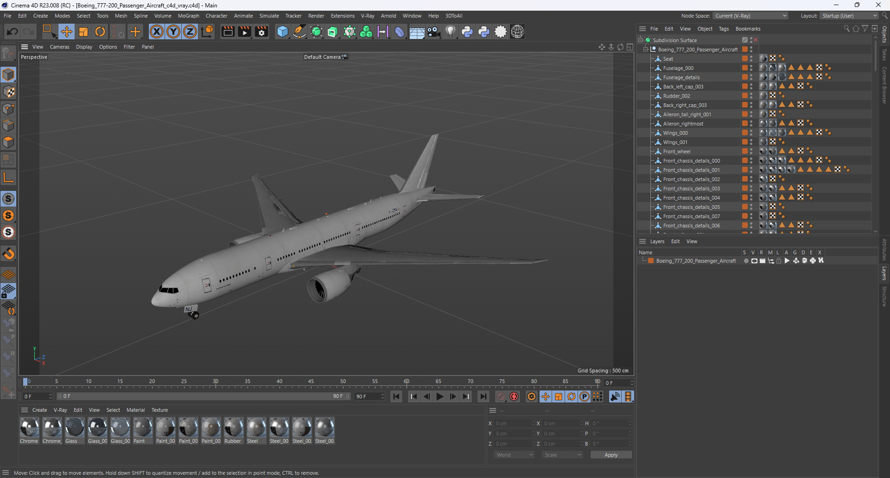Enable the Axis mode L icon
Screen dimensions: 890x478
8,177
